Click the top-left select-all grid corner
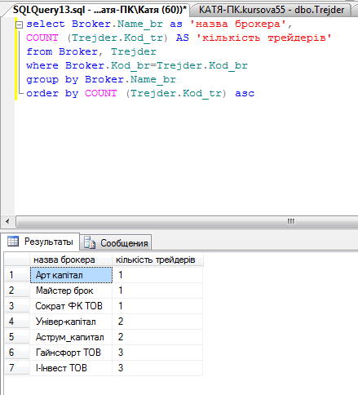The width and height of the screenshot is (358, 395). 17,260
